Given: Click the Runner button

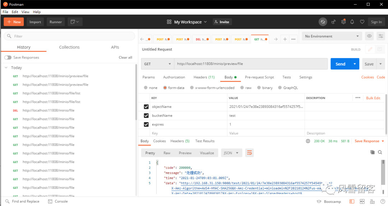Looking at the screenshot, I should 56,22.
